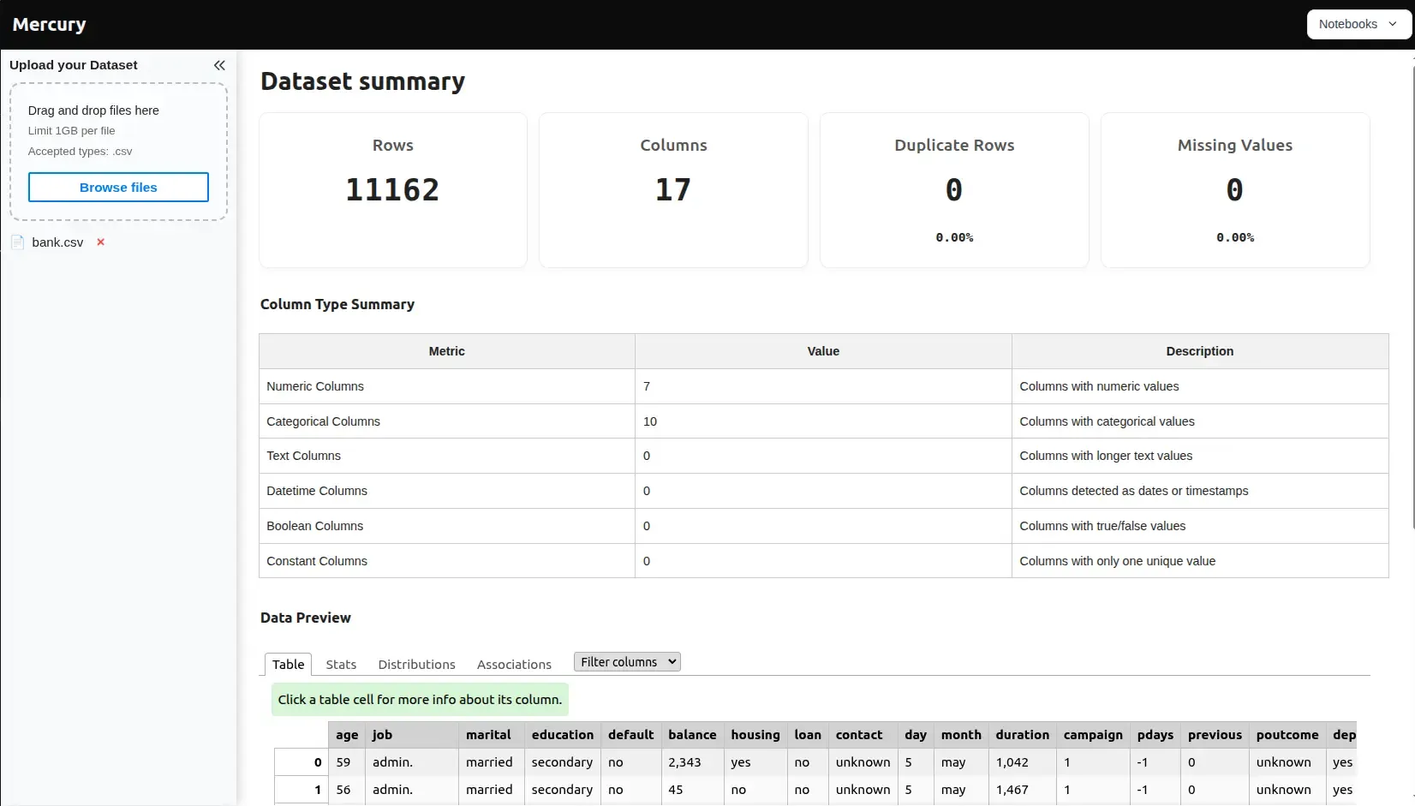1415x806 pixels.
Task: Click the education column header
Action: [x=562, y=735]
